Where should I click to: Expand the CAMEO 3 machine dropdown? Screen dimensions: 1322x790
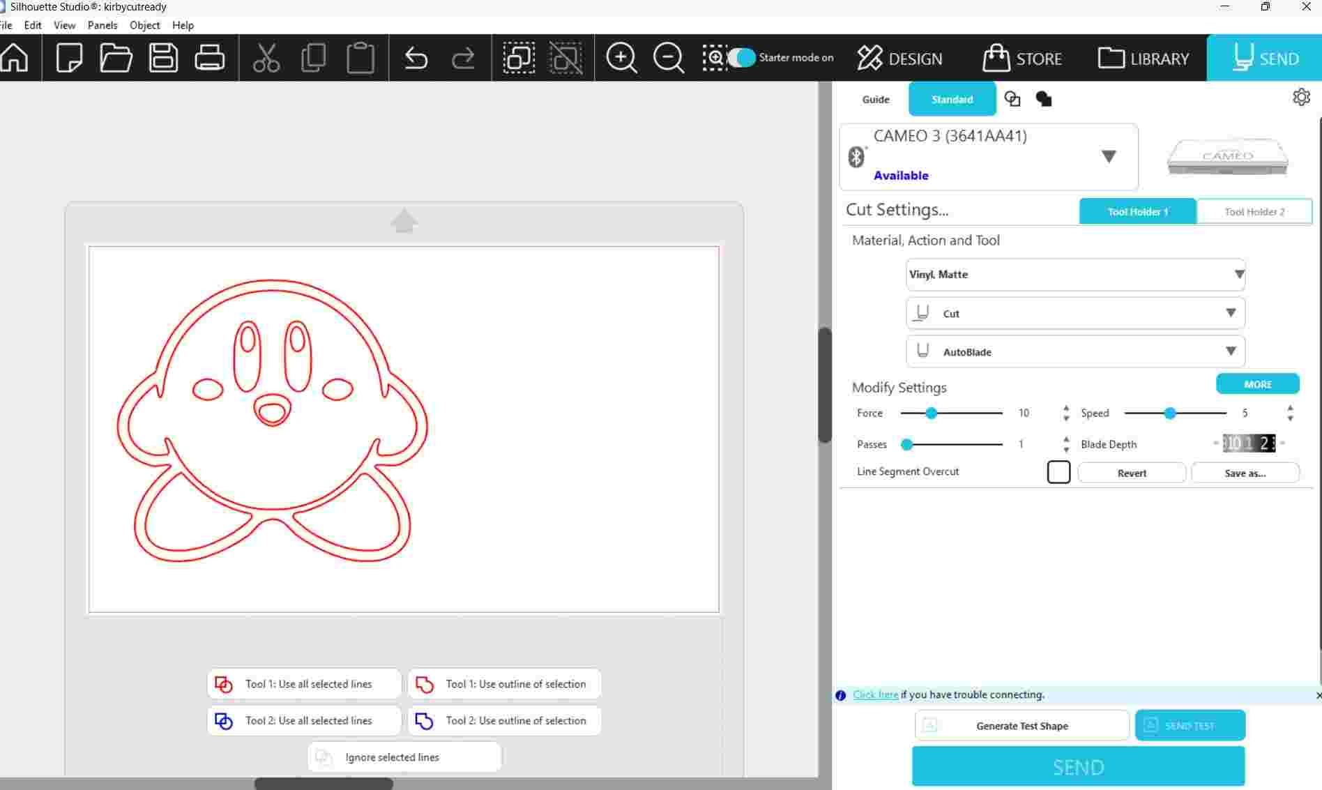point(1109,156)
